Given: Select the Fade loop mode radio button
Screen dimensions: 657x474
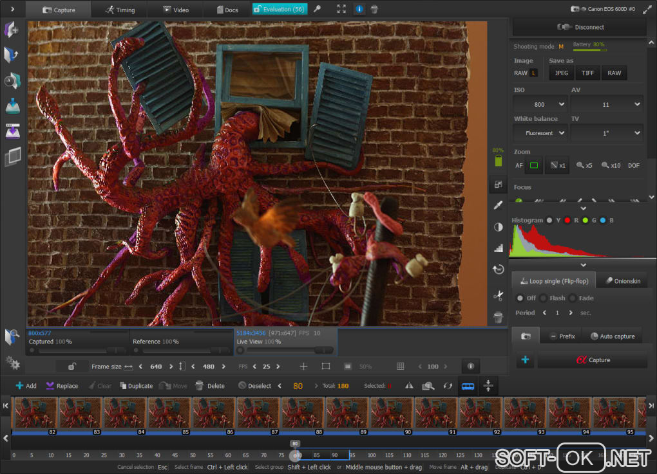Looking at the screenshot, I should click(x=572, y=298).
